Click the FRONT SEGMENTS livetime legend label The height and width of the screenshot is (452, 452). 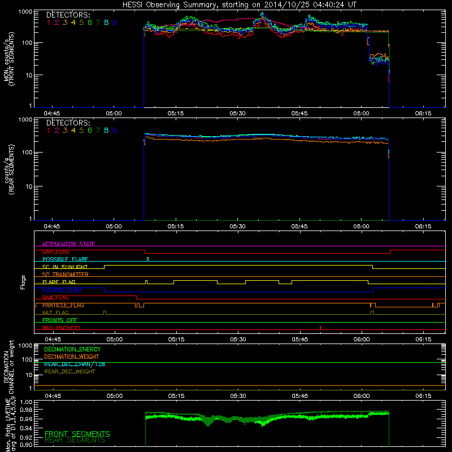tap(77, 434)
